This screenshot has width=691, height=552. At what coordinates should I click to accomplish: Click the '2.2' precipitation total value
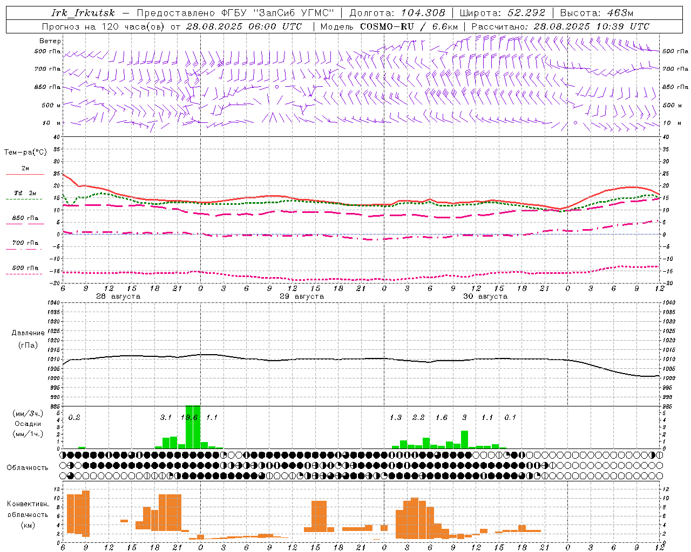coord(418,417)
